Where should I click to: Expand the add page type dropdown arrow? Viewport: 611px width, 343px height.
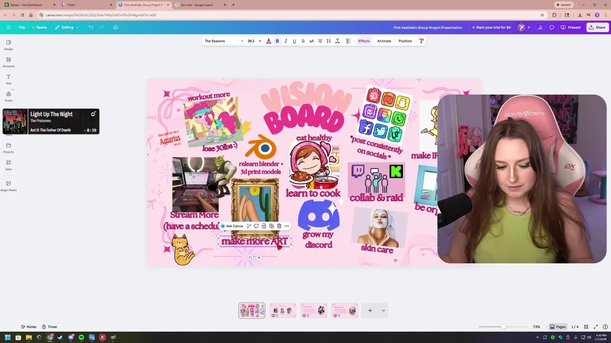point(383,311)
